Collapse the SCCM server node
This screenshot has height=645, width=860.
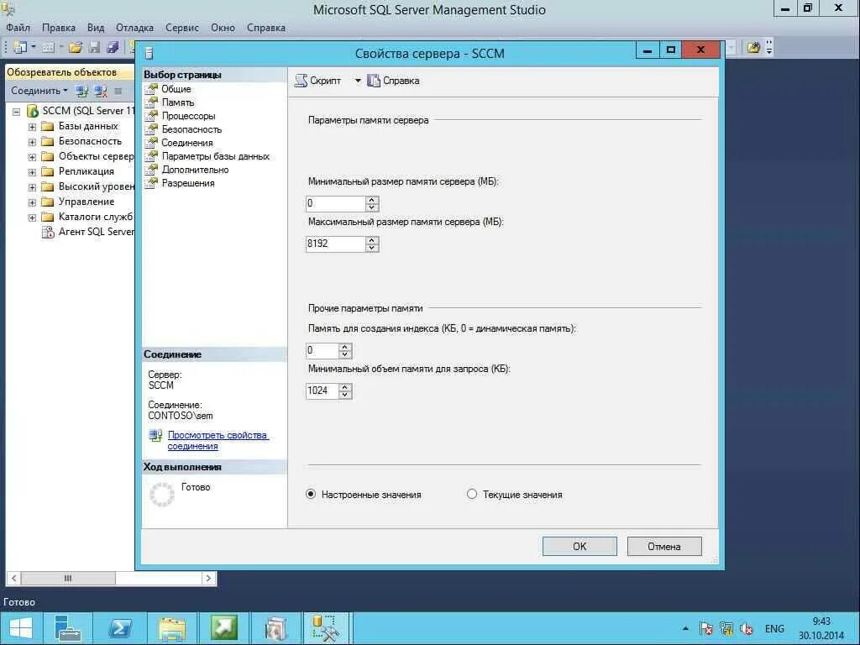pos(17,112)
